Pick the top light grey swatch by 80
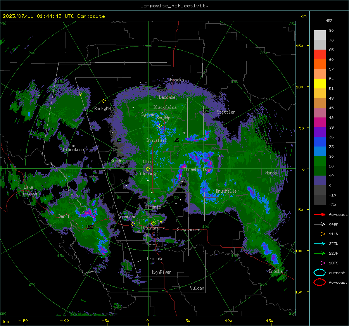This screenshot has height=326, width=349. pyautogui.click(x=320, y=35)
